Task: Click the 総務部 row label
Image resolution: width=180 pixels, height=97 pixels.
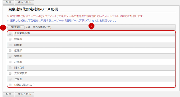Action: click(18, 39)
